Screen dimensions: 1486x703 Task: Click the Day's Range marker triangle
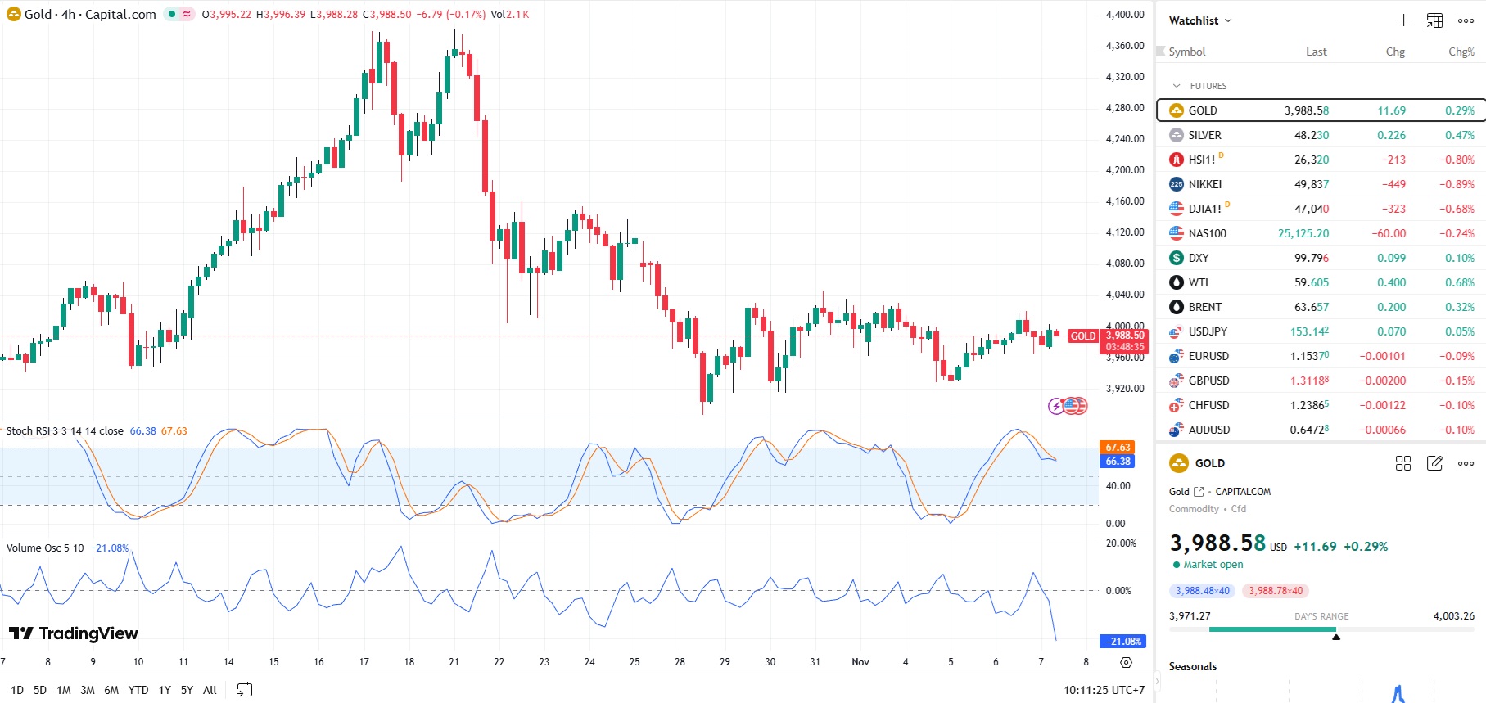tap(1336, 637)
